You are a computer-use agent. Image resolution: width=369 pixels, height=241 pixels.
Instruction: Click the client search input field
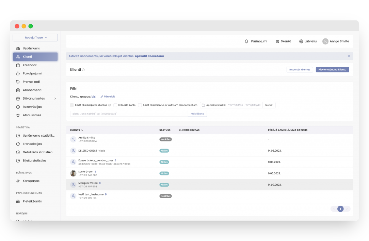tap(129, 114)
